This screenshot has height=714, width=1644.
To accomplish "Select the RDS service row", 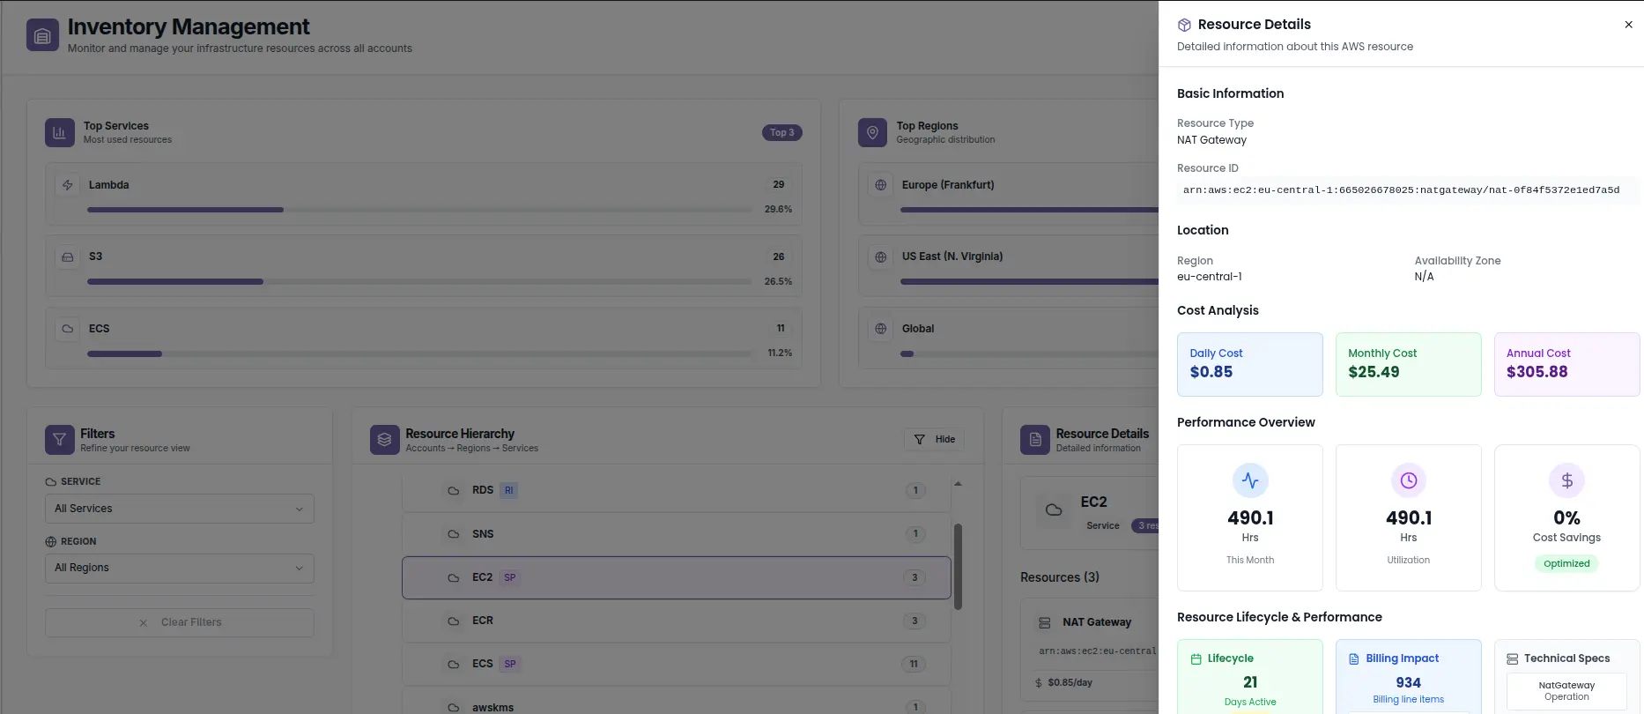I will pos(676,491).
